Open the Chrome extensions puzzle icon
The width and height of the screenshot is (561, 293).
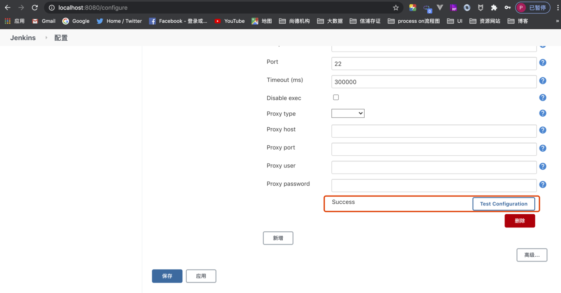pyautogui.click(x=494, y=8)
